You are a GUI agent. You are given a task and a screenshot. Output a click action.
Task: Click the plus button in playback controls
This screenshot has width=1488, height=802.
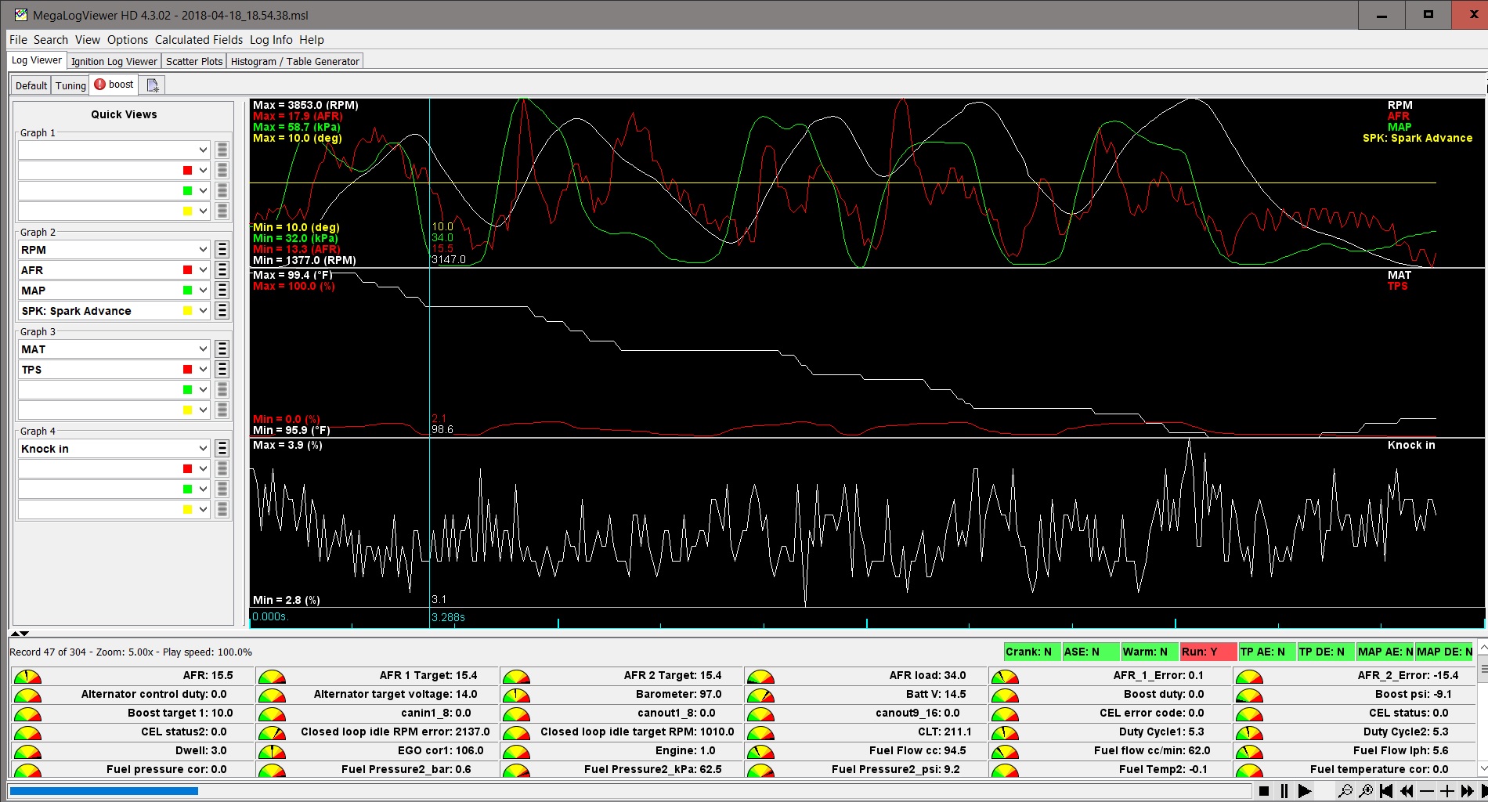pos(1447,791)
